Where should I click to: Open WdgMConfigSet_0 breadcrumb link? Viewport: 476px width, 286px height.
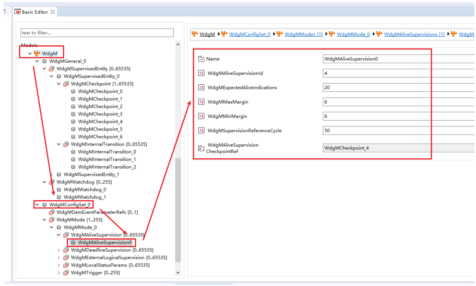250,34
